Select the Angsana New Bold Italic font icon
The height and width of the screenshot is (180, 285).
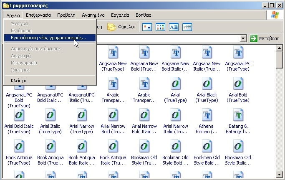[176, 52]
